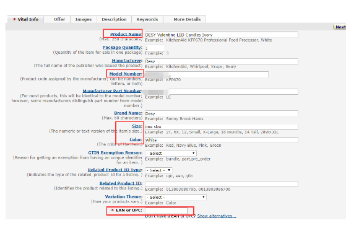Click the Related Product ID input field
Image resolution: width=359 pixels, height=228 pixels.
click(x=222, y=184)
